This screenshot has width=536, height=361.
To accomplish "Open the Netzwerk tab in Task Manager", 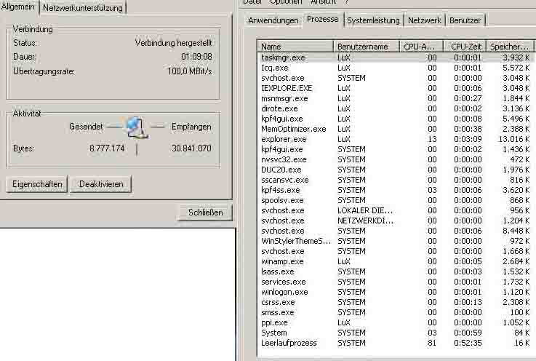I will [x=425, y=20].
